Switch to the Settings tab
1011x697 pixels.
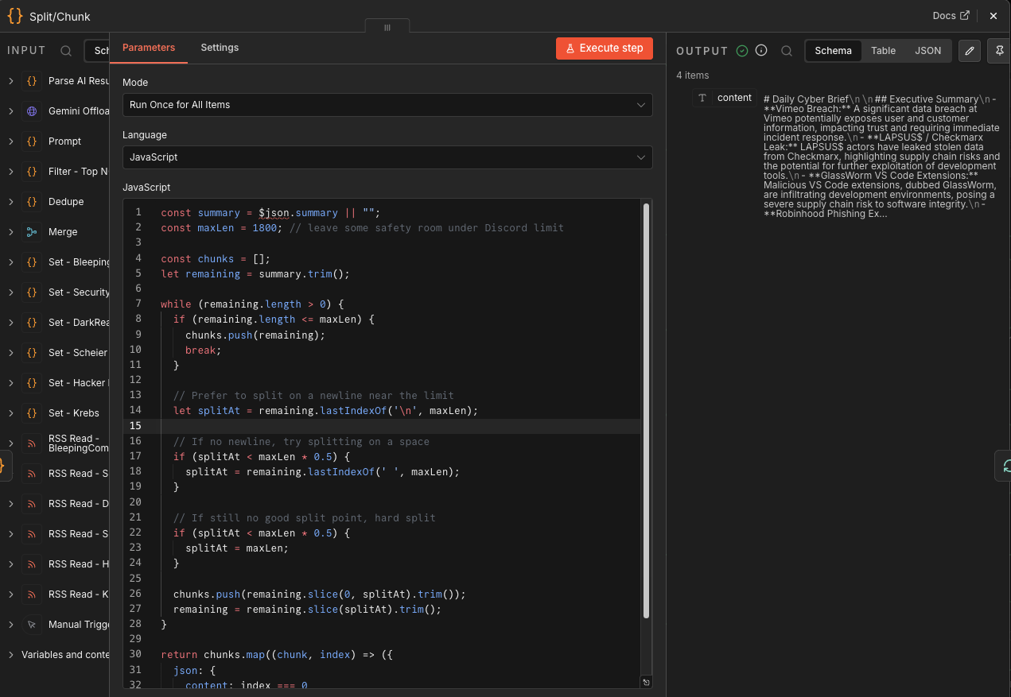[x=220, y=48]
